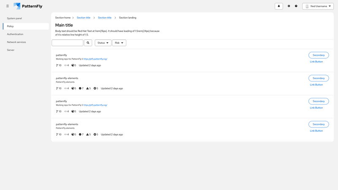The height and width of the screenshot is (190, 338).
Task: Click Updated 2 days ago in first row
Action: [90, 65]
